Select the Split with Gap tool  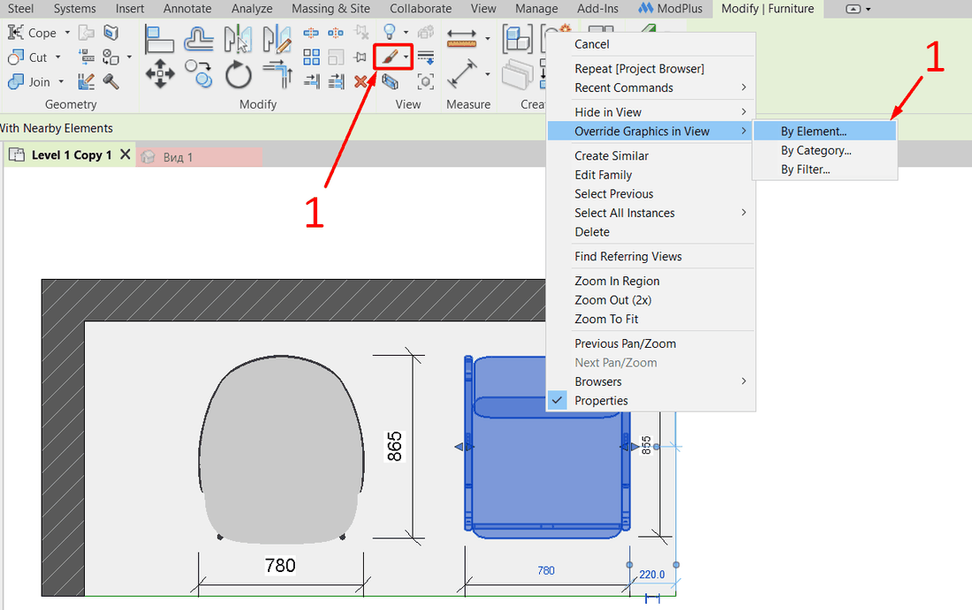click(x=336, y=33)
